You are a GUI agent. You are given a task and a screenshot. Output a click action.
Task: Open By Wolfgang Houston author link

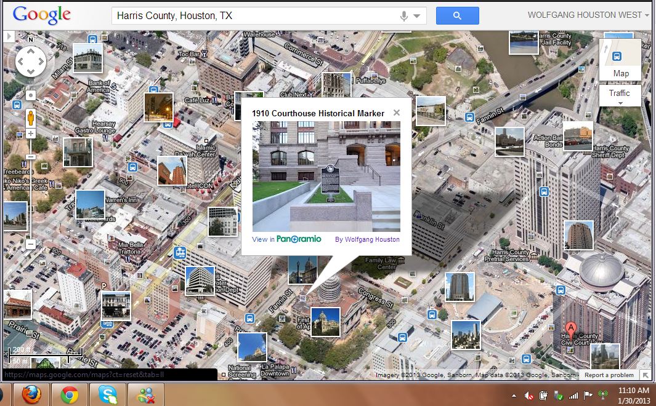(x=367, y=239)
